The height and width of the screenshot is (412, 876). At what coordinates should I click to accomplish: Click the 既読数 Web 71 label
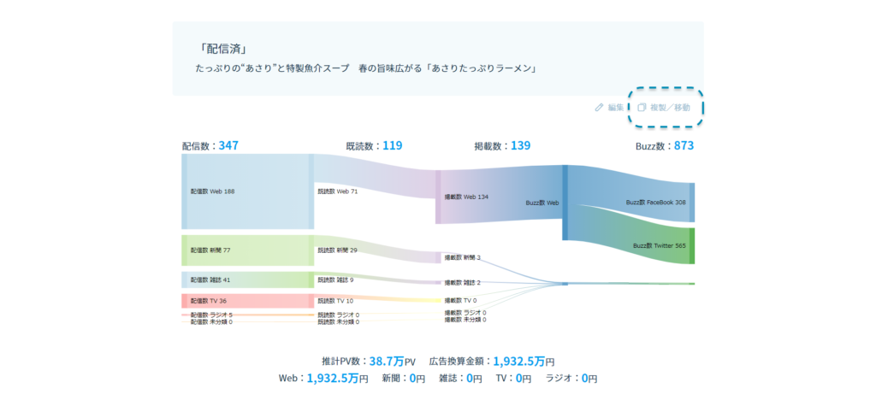pos(337,191)
